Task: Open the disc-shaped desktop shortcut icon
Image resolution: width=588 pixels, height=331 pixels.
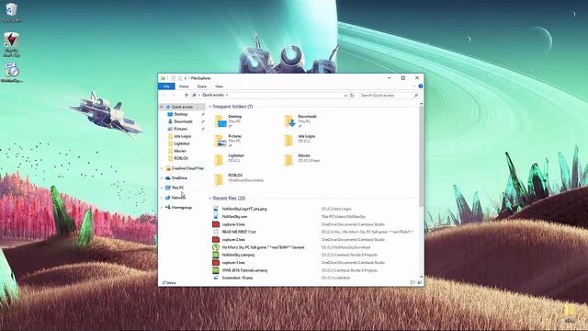Action: (x=12, y=72)
